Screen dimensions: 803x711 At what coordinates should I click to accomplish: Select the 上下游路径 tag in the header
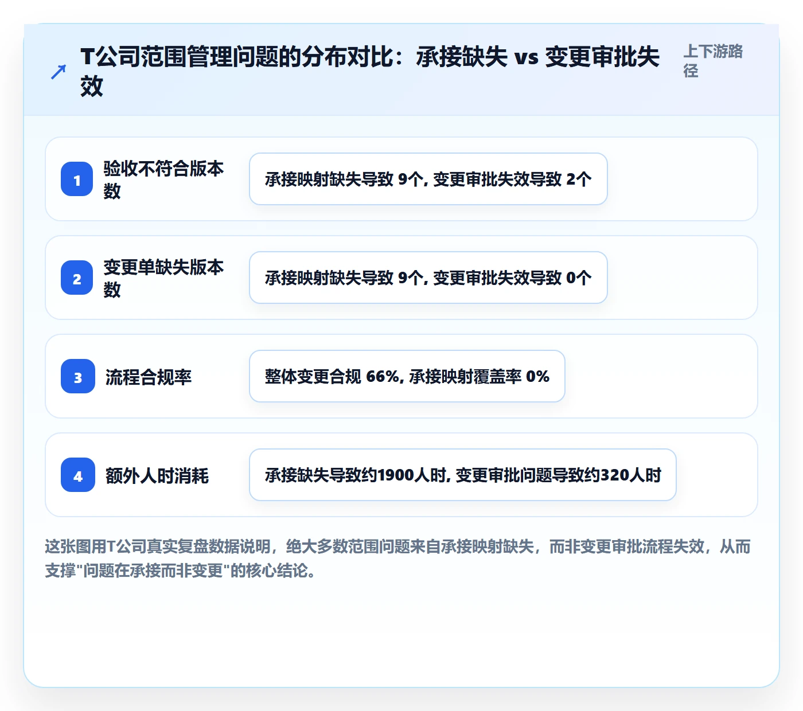point(713,61)
